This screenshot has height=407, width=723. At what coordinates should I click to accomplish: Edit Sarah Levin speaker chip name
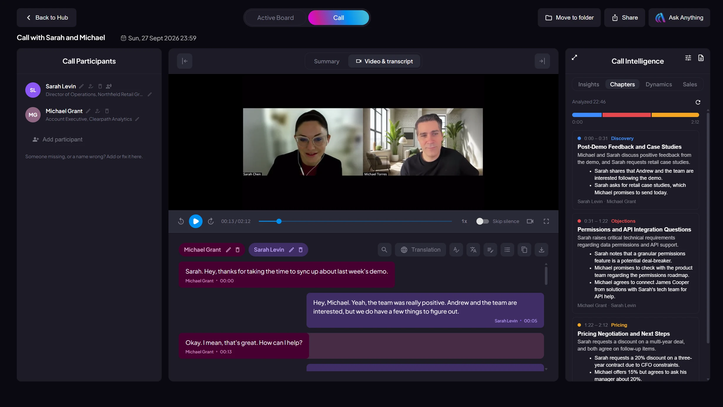291,250
